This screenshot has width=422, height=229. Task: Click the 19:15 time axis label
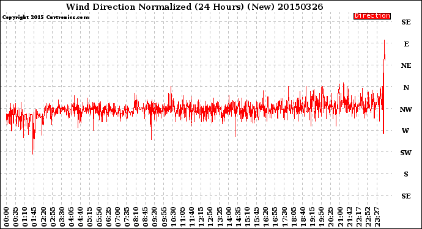(x=312, y=217)
